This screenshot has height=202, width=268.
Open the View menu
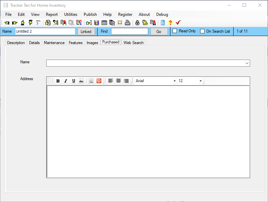(x=35, y=14)
